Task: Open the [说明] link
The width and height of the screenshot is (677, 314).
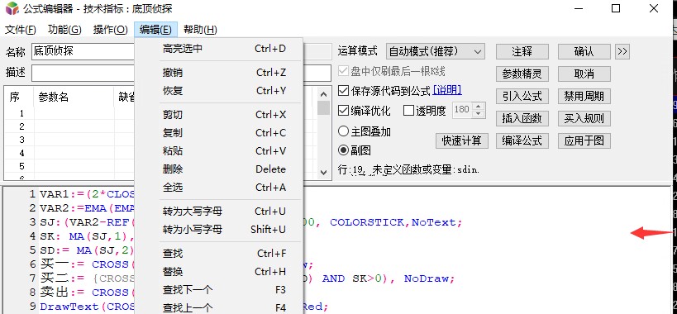Action: 447,90
